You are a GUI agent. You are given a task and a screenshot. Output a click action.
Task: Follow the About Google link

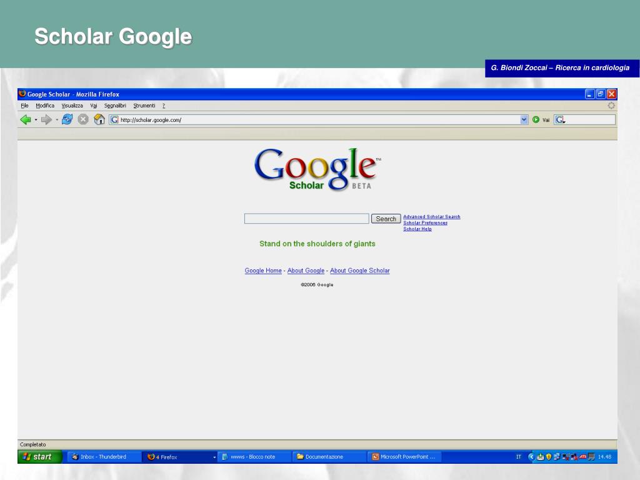[x=306, y=271]
